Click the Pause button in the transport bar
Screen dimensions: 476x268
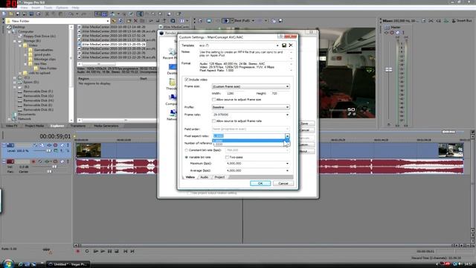coord(109,252)
